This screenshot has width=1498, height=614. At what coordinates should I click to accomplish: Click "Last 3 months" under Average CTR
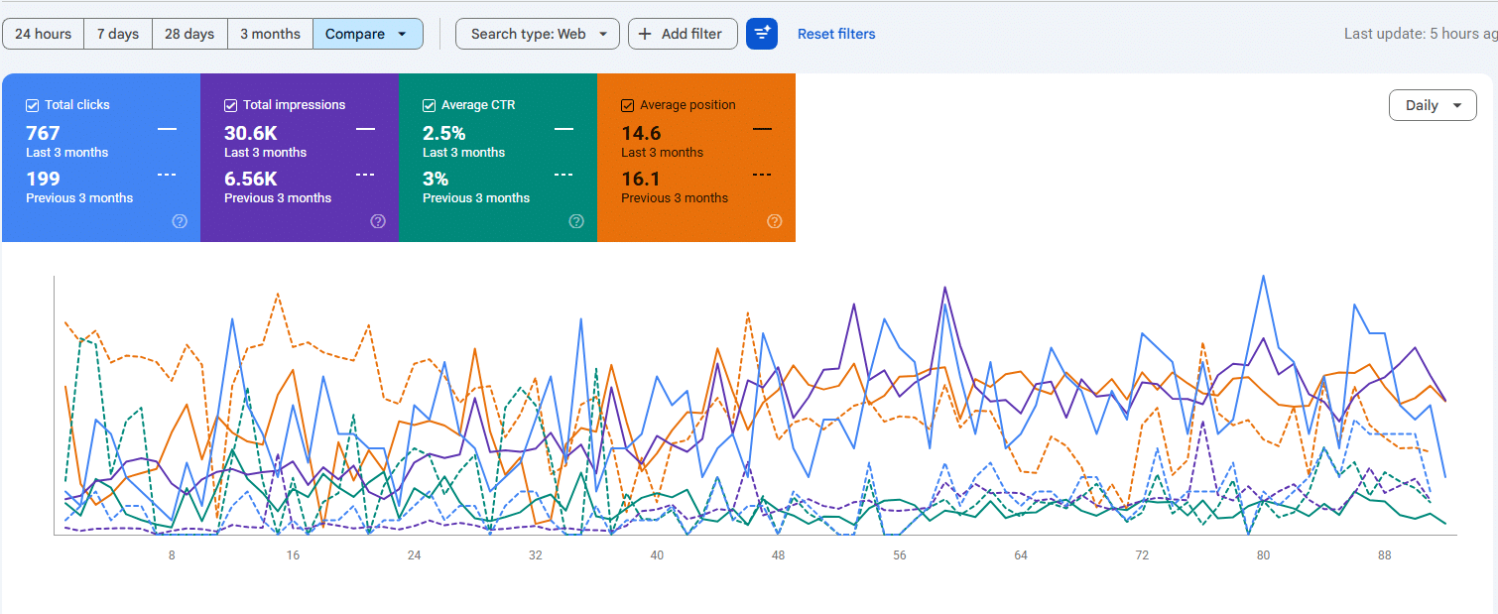(x=464, y=153)
